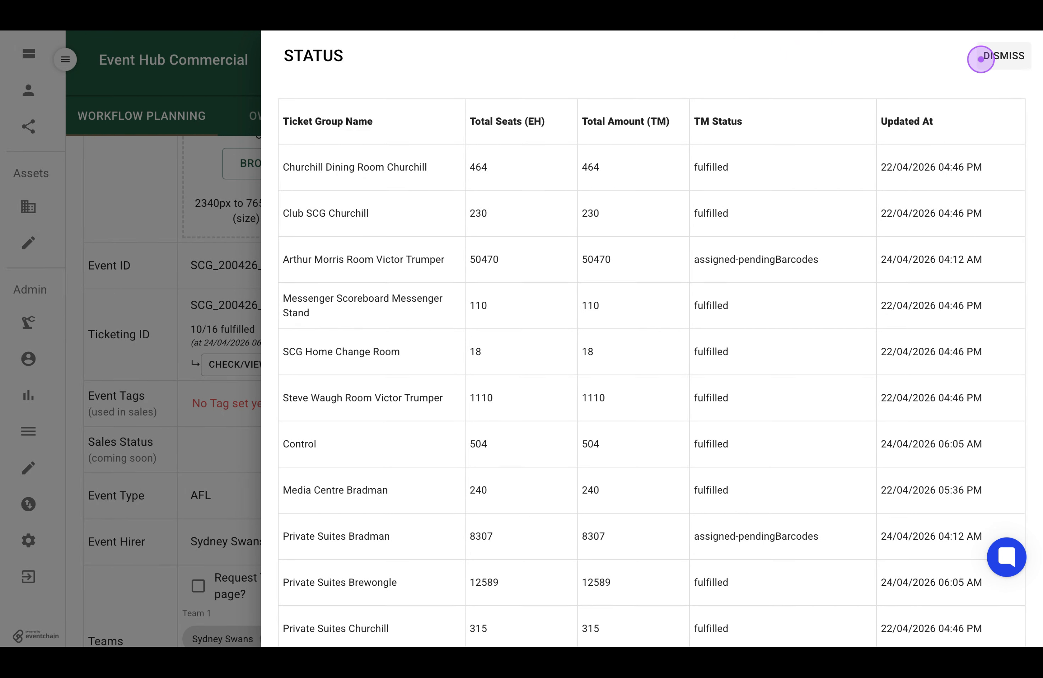1043x678 pixels.
Task: Dismiss the Status panel
Action: 1003,56
